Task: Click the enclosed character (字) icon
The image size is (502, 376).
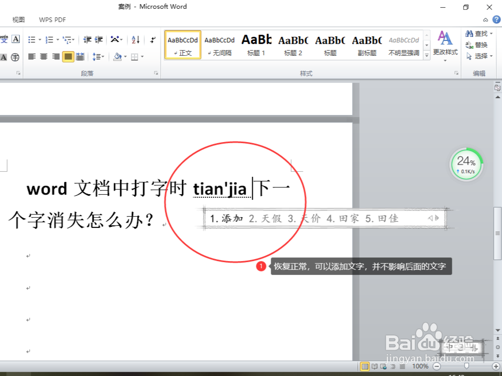Action: click(15, 57)
